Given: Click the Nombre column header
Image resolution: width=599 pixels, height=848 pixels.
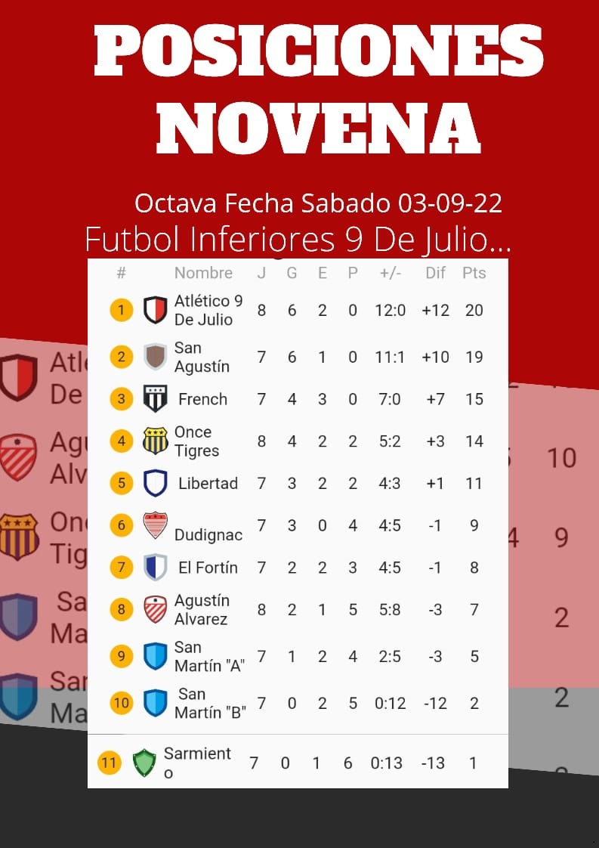Looking at the screenshot, I should click(x=203, y=273).
